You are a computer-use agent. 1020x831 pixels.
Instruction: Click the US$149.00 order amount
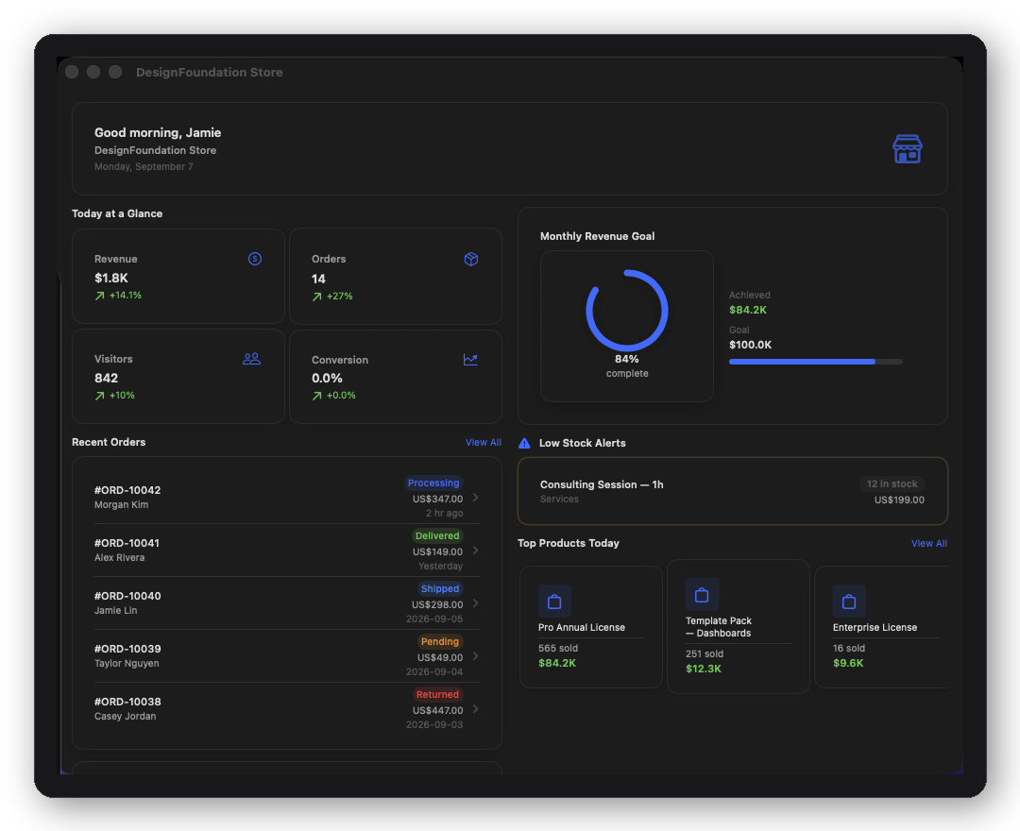pos(438,552)
